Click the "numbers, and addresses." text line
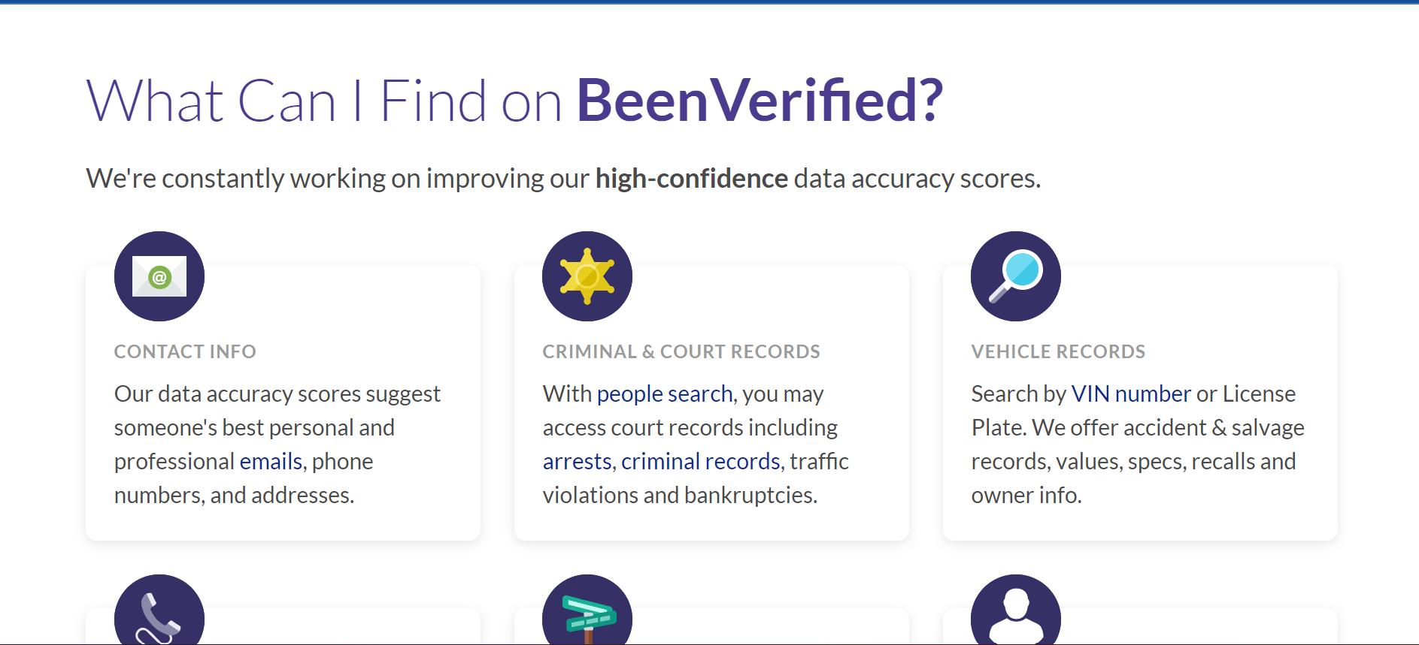Viewport: 1419px width, 645px height. pos(234,495)
